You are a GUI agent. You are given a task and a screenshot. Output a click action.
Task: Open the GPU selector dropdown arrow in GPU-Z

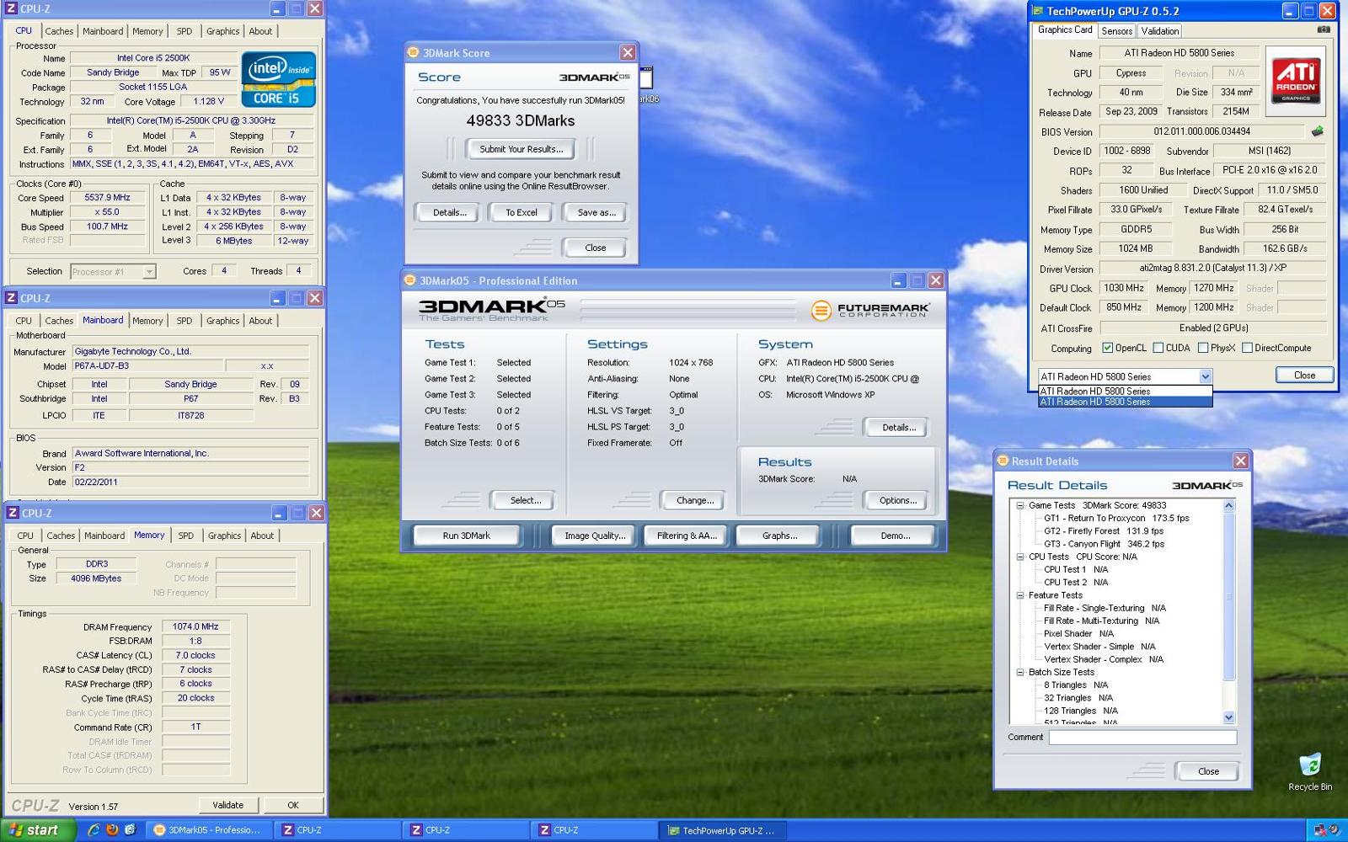point(1205,376)
